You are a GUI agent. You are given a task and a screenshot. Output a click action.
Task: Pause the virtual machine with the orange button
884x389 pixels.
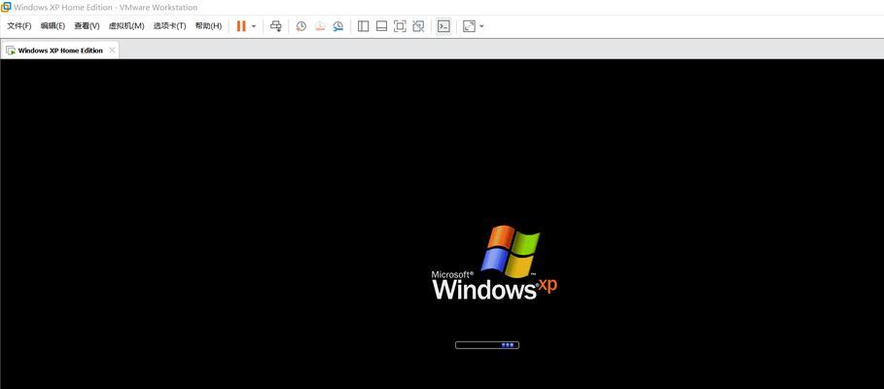(241, 26)
